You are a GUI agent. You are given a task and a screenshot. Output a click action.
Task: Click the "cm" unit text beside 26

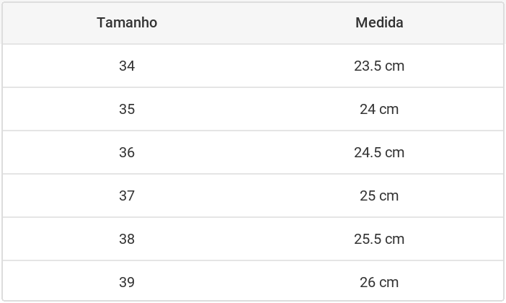pyautogui.click(x=389, y=283)
